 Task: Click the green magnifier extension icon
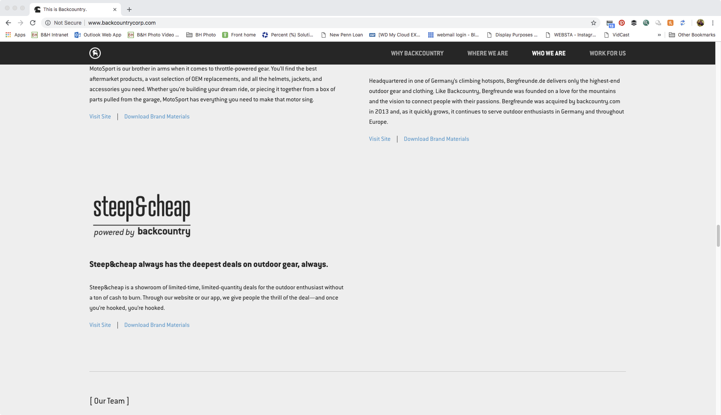pos(646,23)
